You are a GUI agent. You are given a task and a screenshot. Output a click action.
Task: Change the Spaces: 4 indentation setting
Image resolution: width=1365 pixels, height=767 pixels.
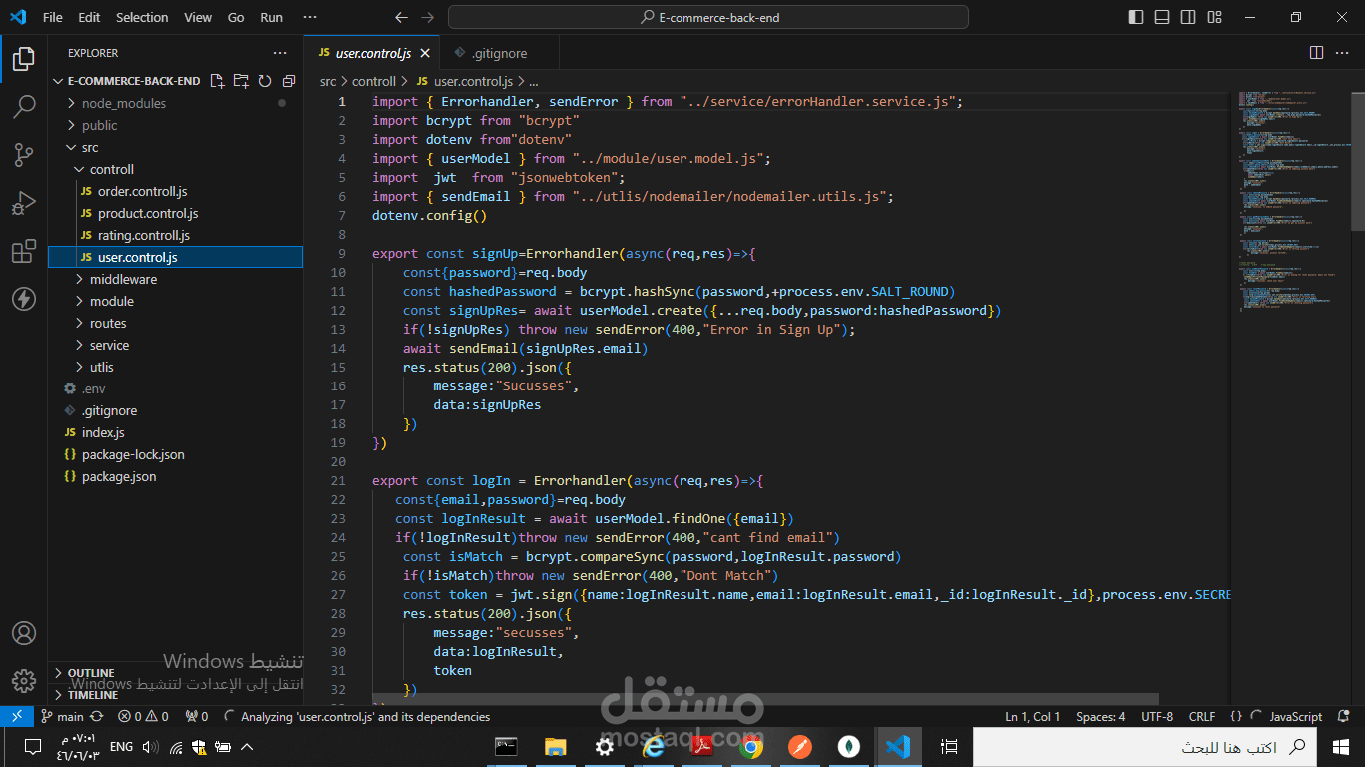(x=1100, y=716)
